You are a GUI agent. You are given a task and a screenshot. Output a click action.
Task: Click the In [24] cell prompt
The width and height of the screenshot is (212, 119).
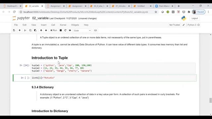[x=25, y=65]
